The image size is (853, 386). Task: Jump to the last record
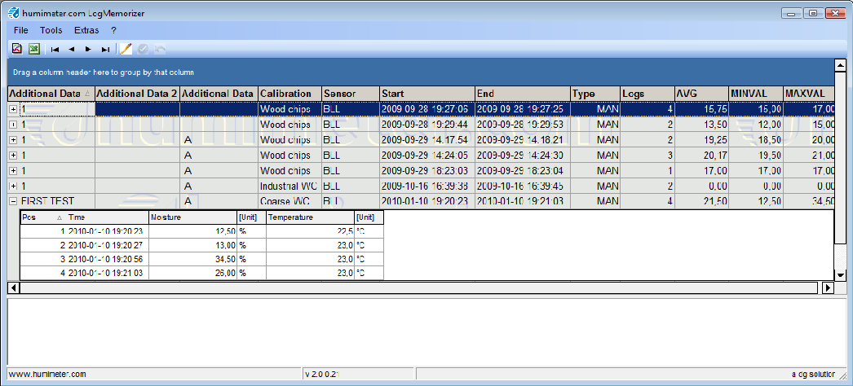pyautogui.click(x=105, y=50)
